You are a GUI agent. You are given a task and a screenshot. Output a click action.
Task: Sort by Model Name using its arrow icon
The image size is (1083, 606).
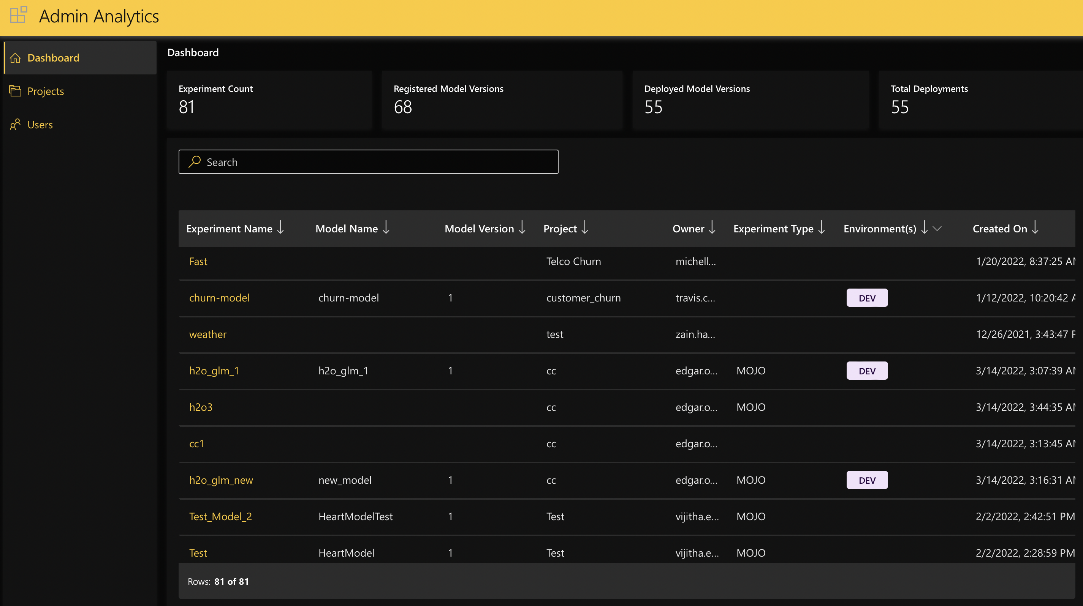[x=386, y=228]
